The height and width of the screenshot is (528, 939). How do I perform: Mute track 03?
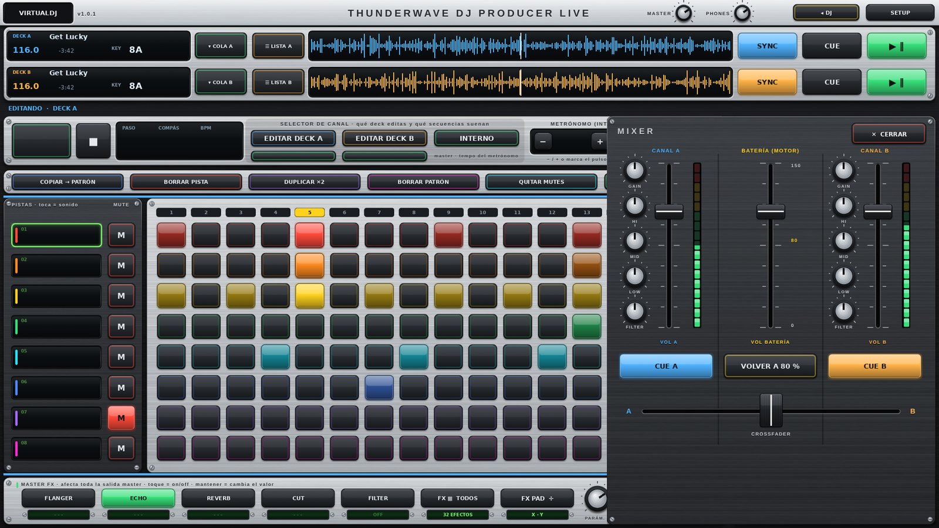[x=121, y=296]
